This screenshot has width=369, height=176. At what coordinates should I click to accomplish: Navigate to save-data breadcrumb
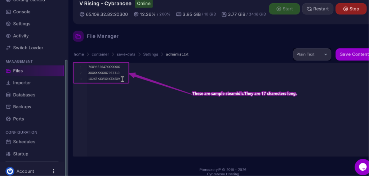pos(126,54)
